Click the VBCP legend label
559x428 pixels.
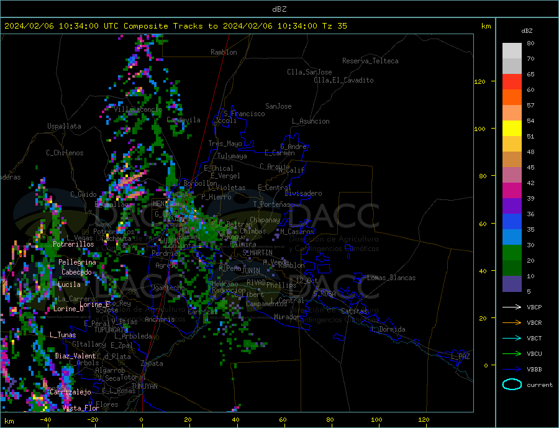click(x=534, y=307)
